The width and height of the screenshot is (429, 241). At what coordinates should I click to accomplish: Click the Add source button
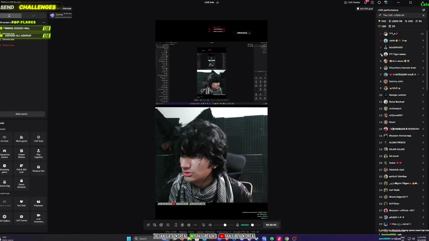point(21,114)
